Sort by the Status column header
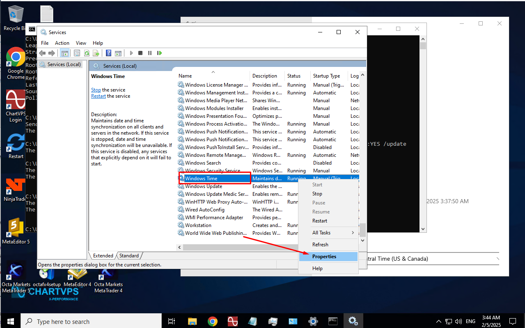 298,76
